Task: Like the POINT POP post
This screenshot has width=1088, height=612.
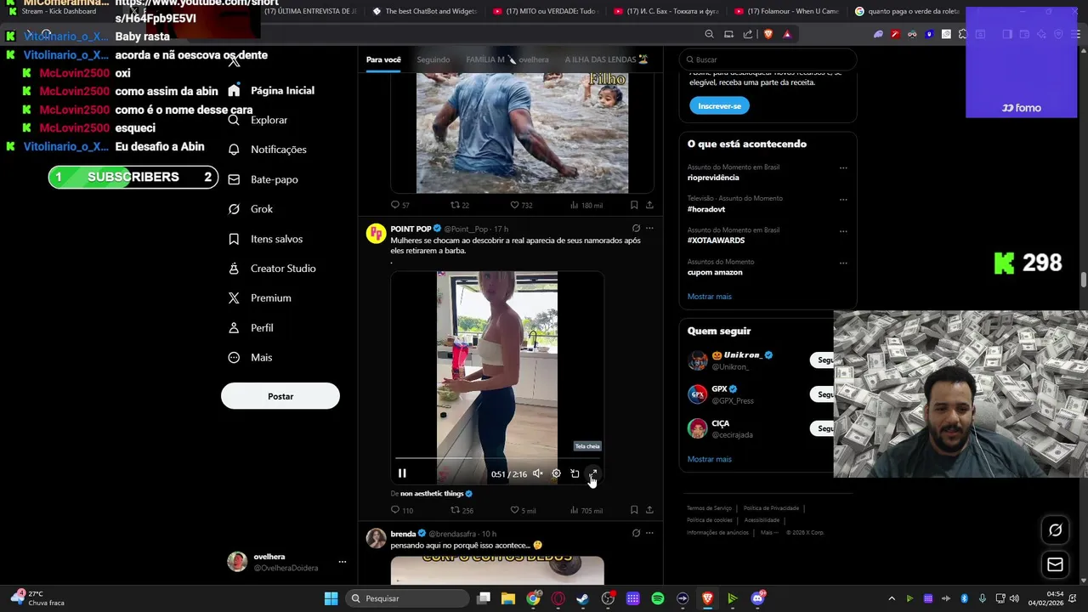Action: click(522, 510)
